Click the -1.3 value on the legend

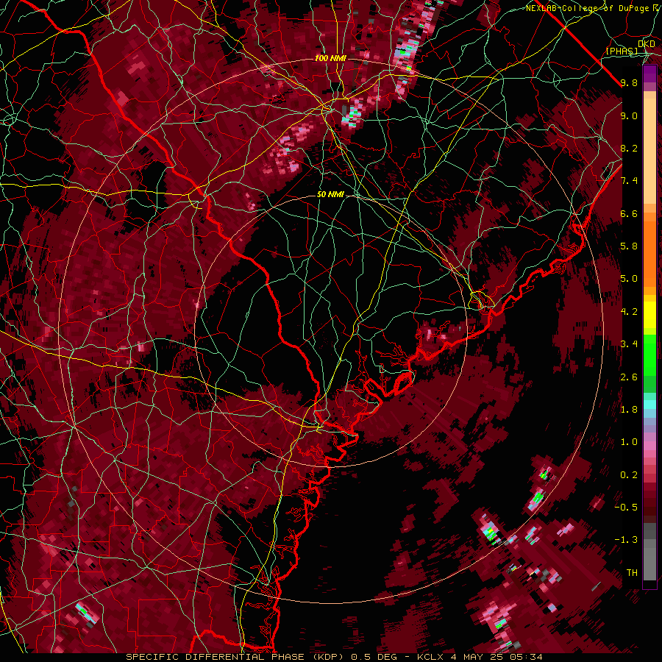pyautogui.click(x=626, y=540)
